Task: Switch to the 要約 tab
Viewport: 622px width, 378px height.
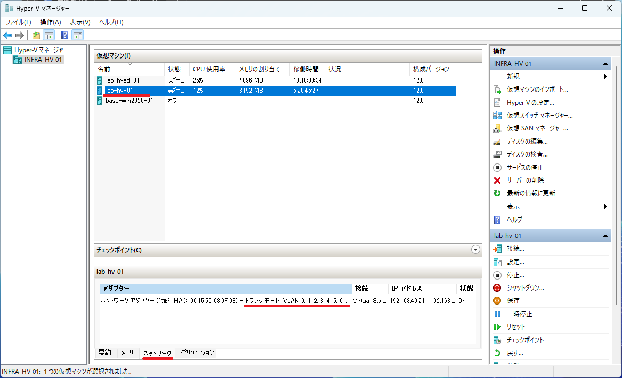Action: [104, 352]
